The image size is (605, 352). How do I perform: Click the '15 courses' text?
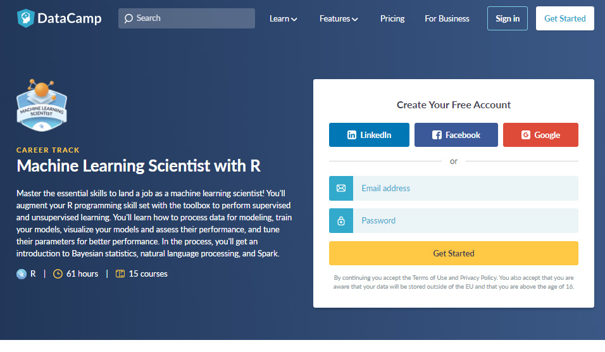pyautogui.click(x=148, y=274)
